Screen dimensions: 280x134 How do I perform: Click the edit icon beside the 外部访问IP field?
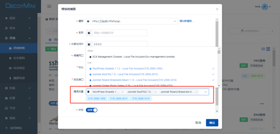click(89, 44)
